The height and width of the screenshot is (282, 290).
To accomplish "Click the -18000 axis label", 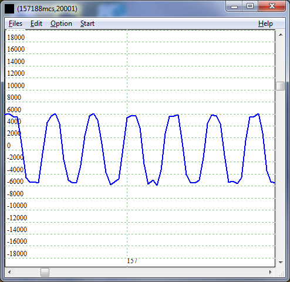I will click(x=17, y=254).
